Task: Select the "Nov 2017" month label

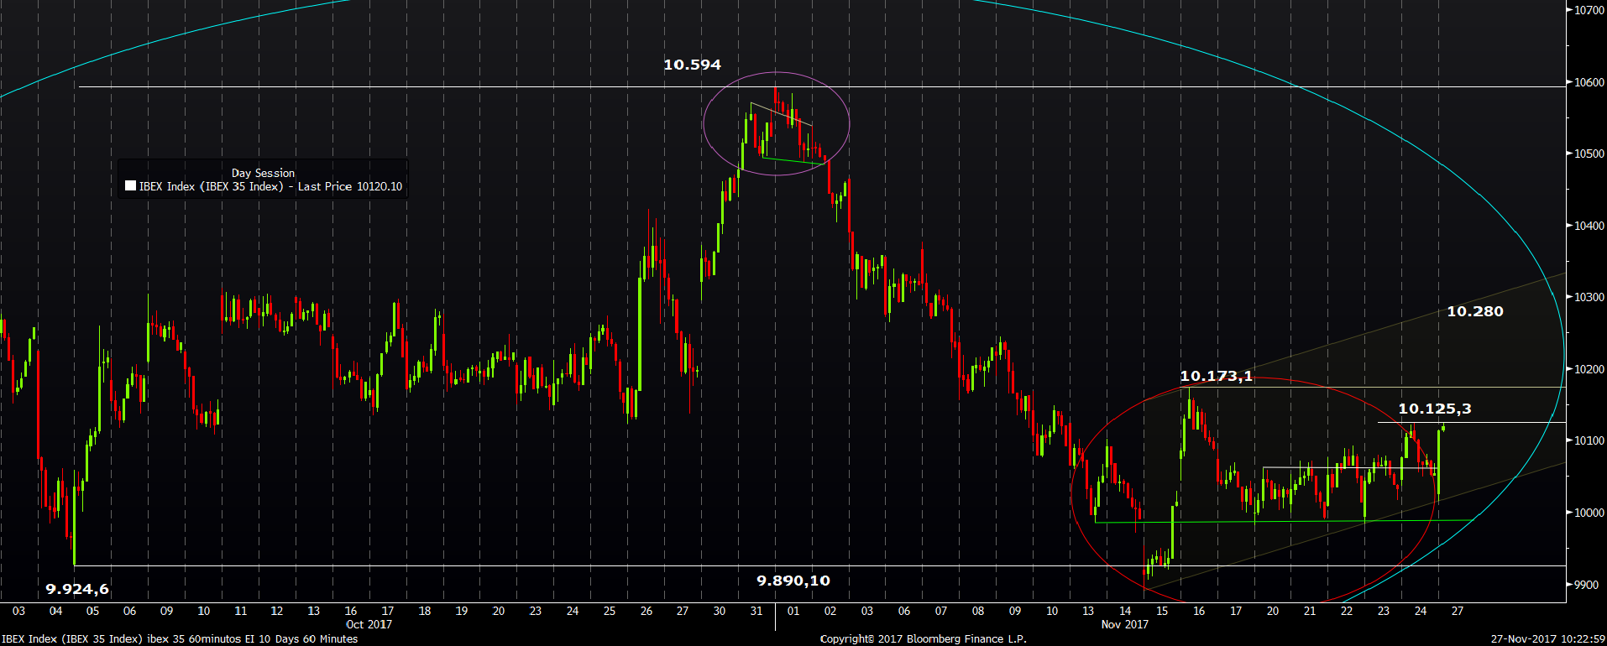Action: coord(1124,624)
